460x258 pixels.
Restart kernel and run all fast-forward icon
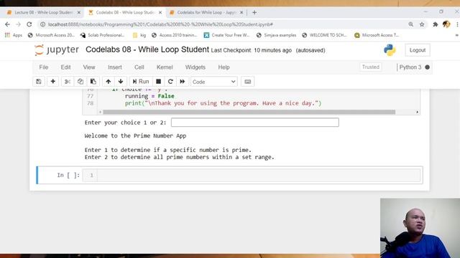tap(183, 82)
